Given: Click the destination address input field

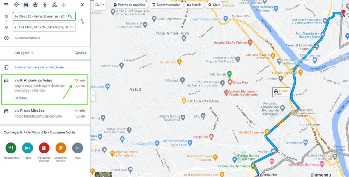Looking at the screenshot, I should [44, 27].
